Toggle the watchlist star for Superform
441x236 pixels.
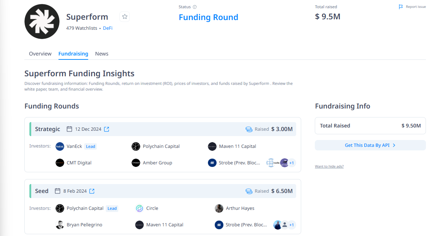point(124,16)
